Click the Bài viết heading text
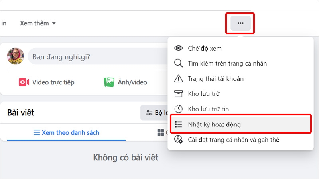 coord(21,113)
